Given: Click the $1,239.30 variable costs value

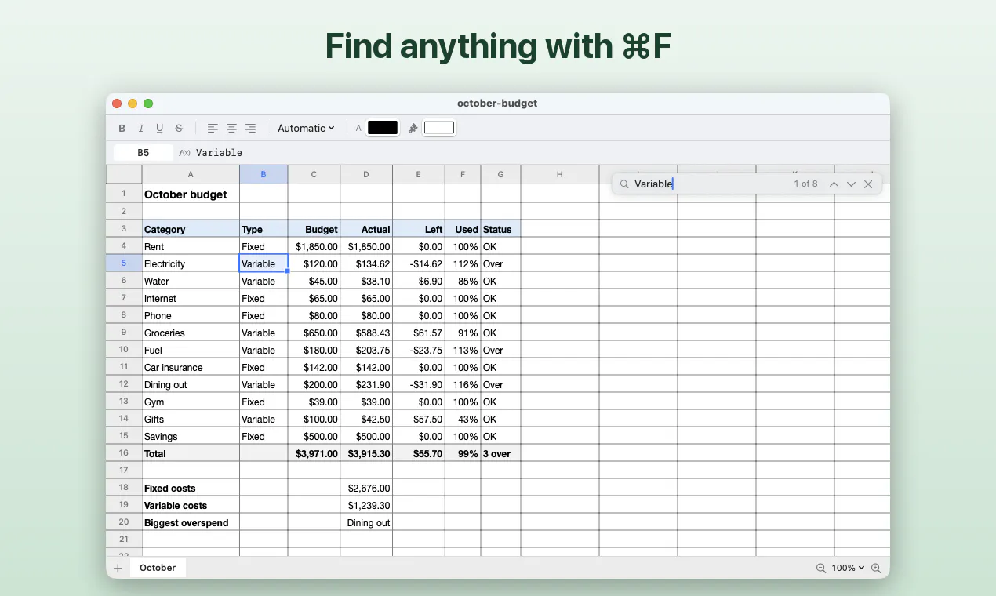Looking at the screenshot, I should click(366, 505).
